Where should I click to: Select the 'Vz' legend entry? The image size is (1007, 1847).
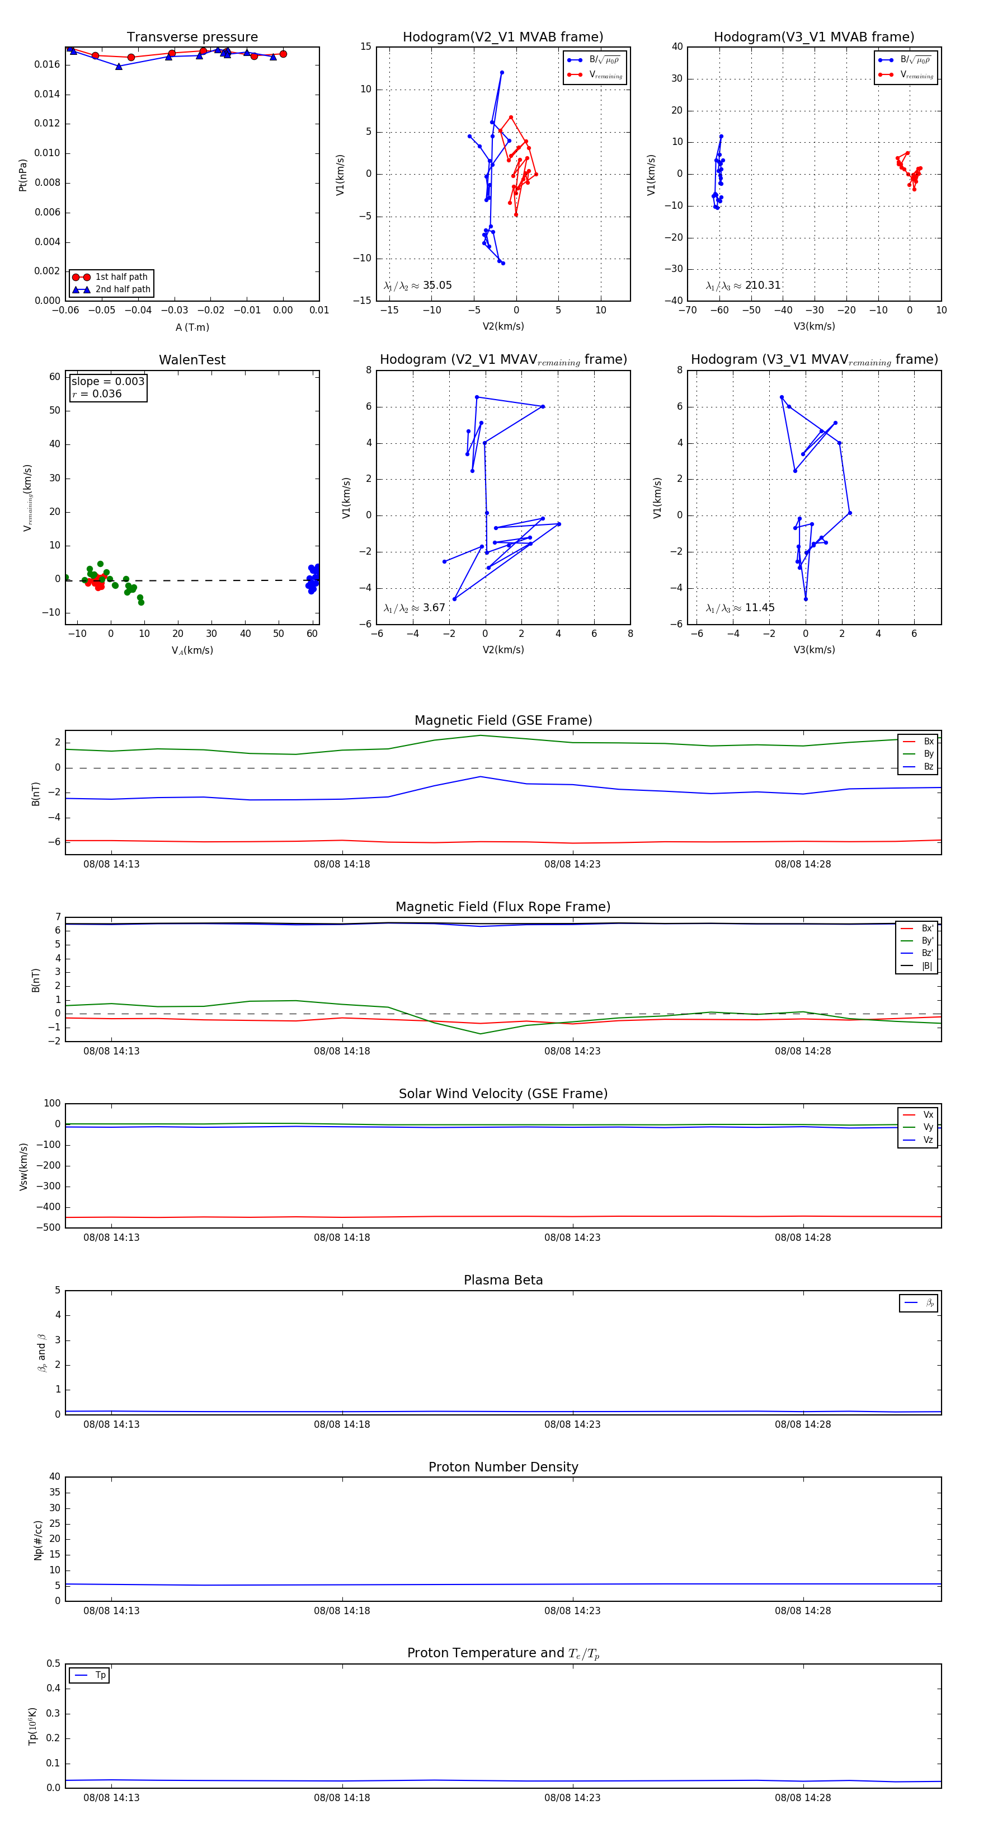(918, 1140)
